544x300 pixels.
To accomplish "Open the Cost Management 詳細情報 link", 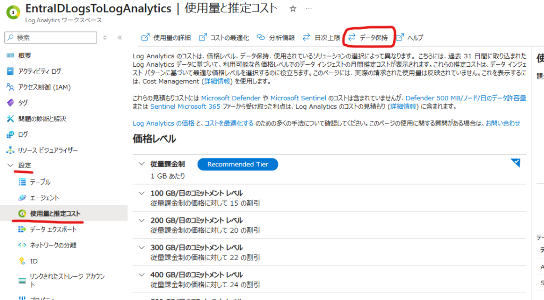I will (x=217, y=81).
